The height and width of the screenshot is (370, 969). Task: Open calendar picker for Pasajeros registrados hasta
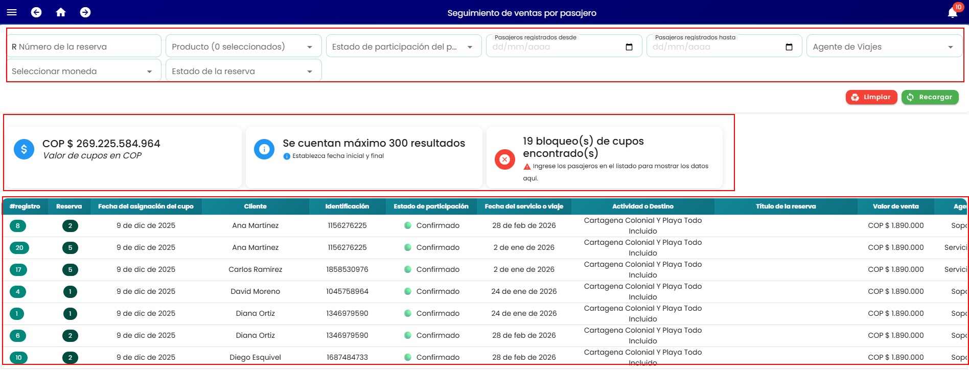pyautogui.click(x=789, y=47)
